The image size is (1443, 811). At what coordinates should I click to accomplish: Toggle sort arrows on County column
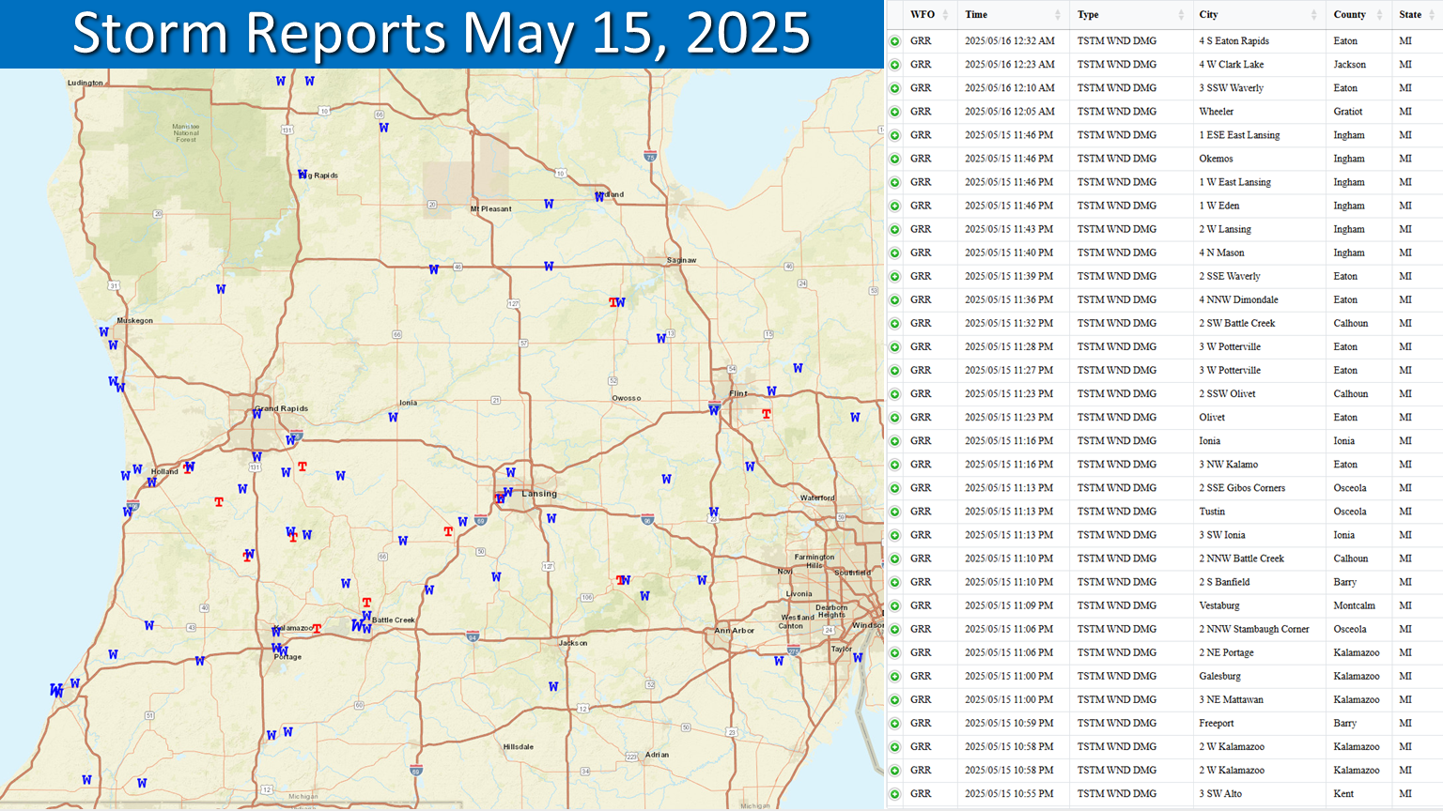pyautogui.click(x=1379, y=14)
